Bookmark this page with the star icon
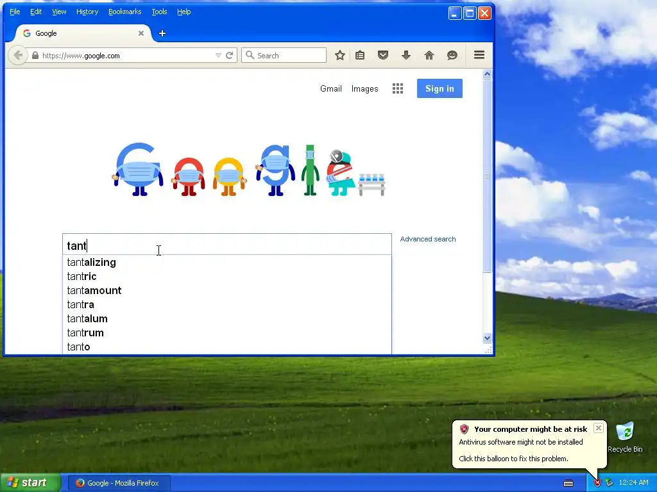The height and width of the screenshot is (492, 657). 340,55
